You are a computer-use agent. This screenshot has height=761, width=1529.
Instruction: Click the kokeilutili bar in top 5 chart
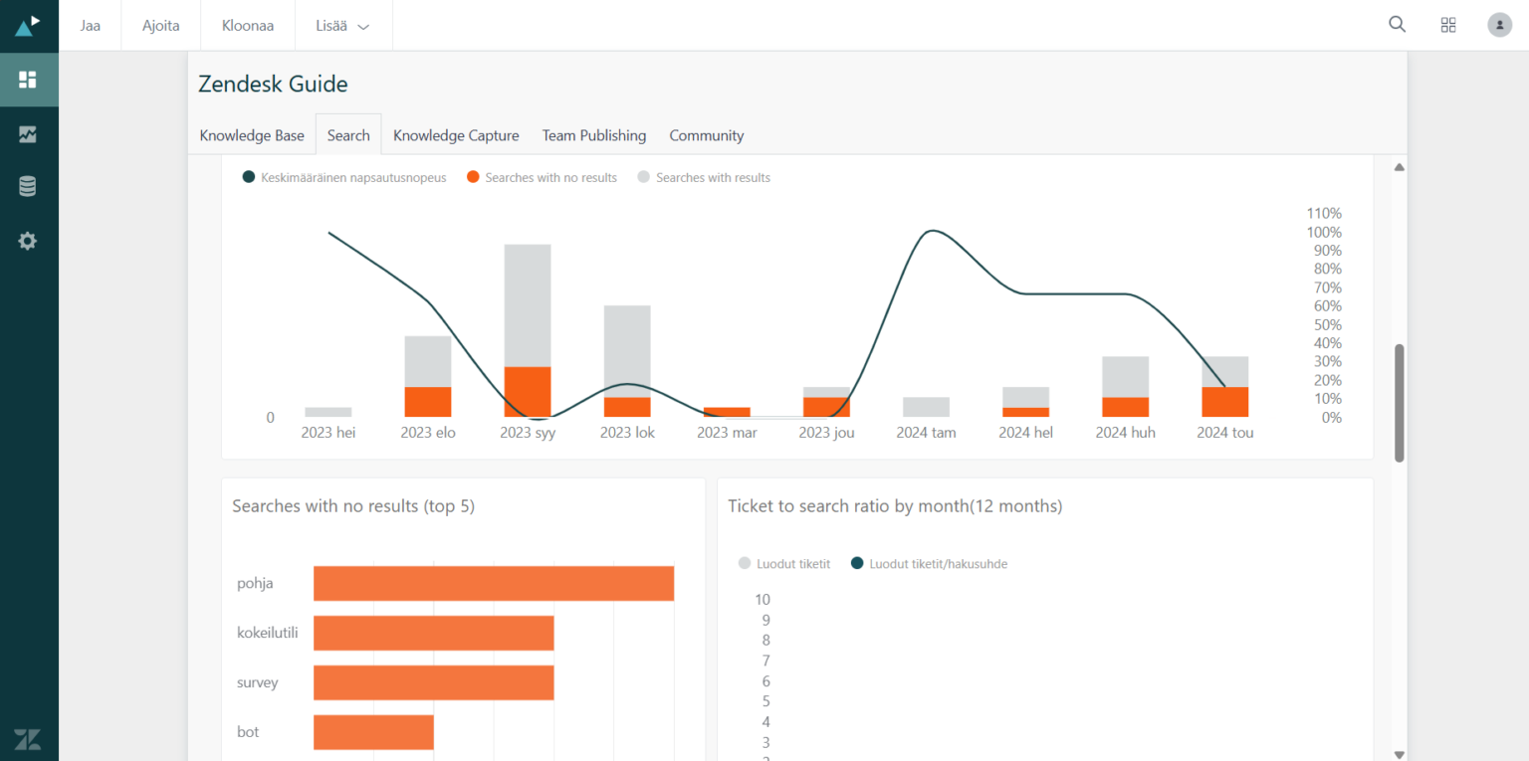tap(434, 633)
